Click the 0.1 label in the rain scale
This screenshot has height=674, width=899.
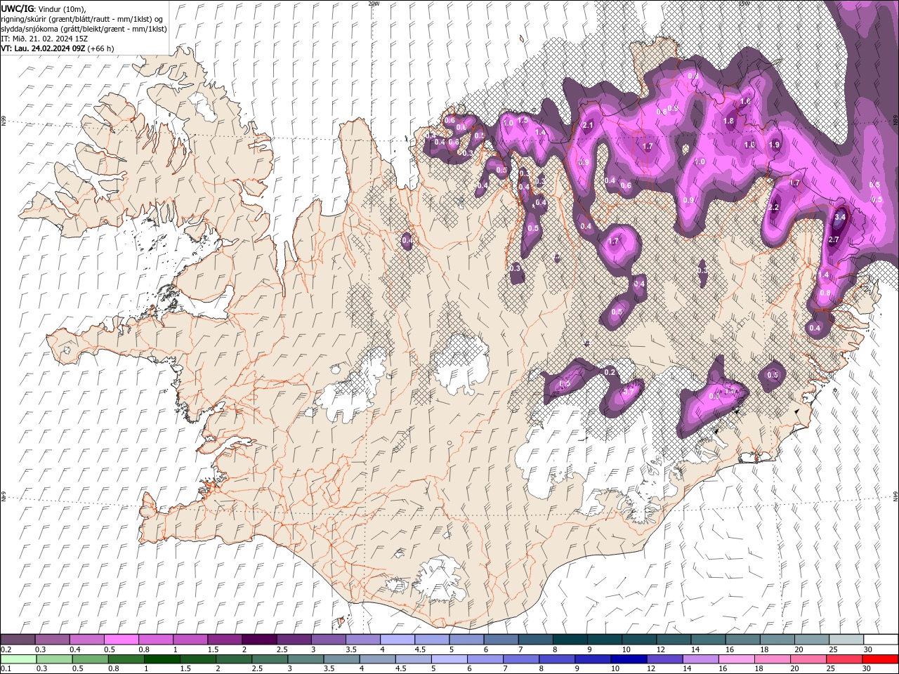[6, 668]
